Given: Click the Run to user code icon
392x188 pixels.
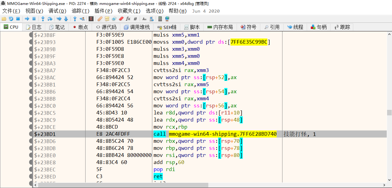Looking at the screenshot, I should pos(82,19).
